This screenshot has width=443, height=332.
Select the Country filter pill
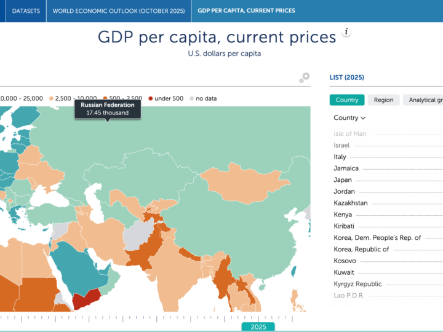347,100
